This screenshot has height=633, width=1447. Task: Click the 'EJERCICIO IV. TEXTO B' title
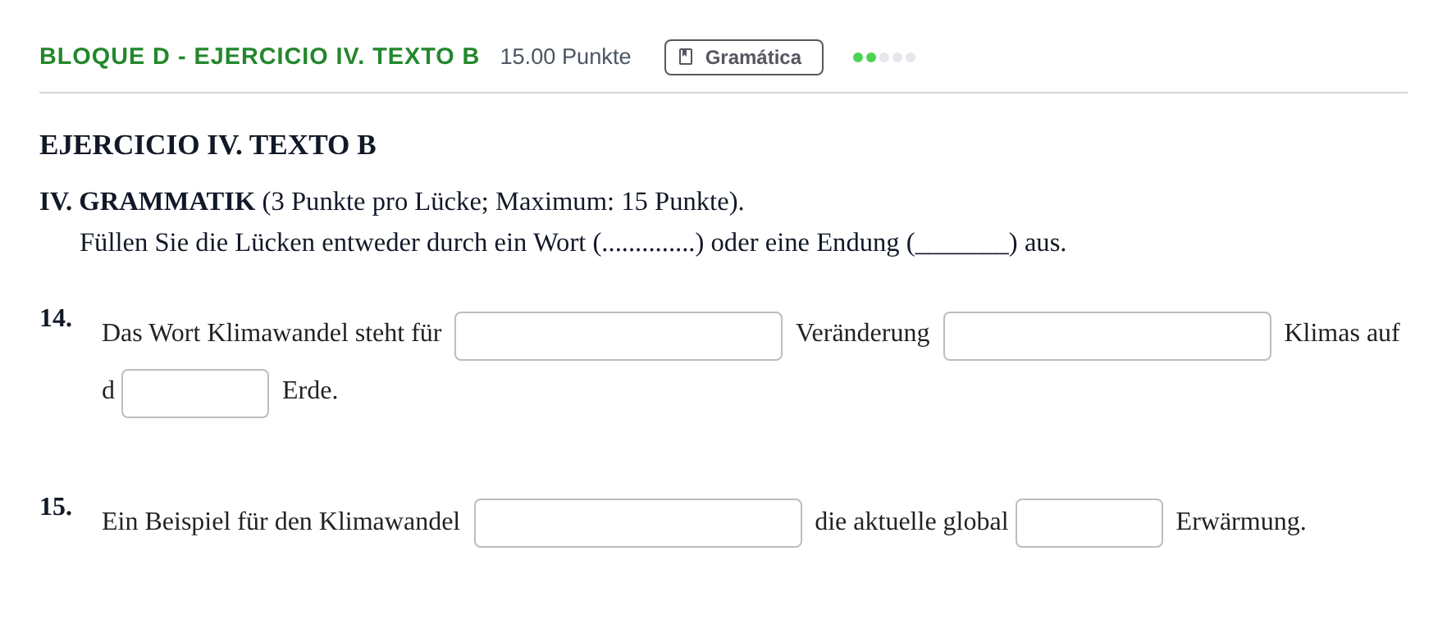click(x=208, y=144)
